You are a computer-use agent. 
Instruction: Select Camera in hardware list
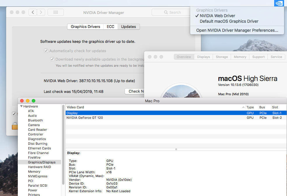(x=34, y=125)
